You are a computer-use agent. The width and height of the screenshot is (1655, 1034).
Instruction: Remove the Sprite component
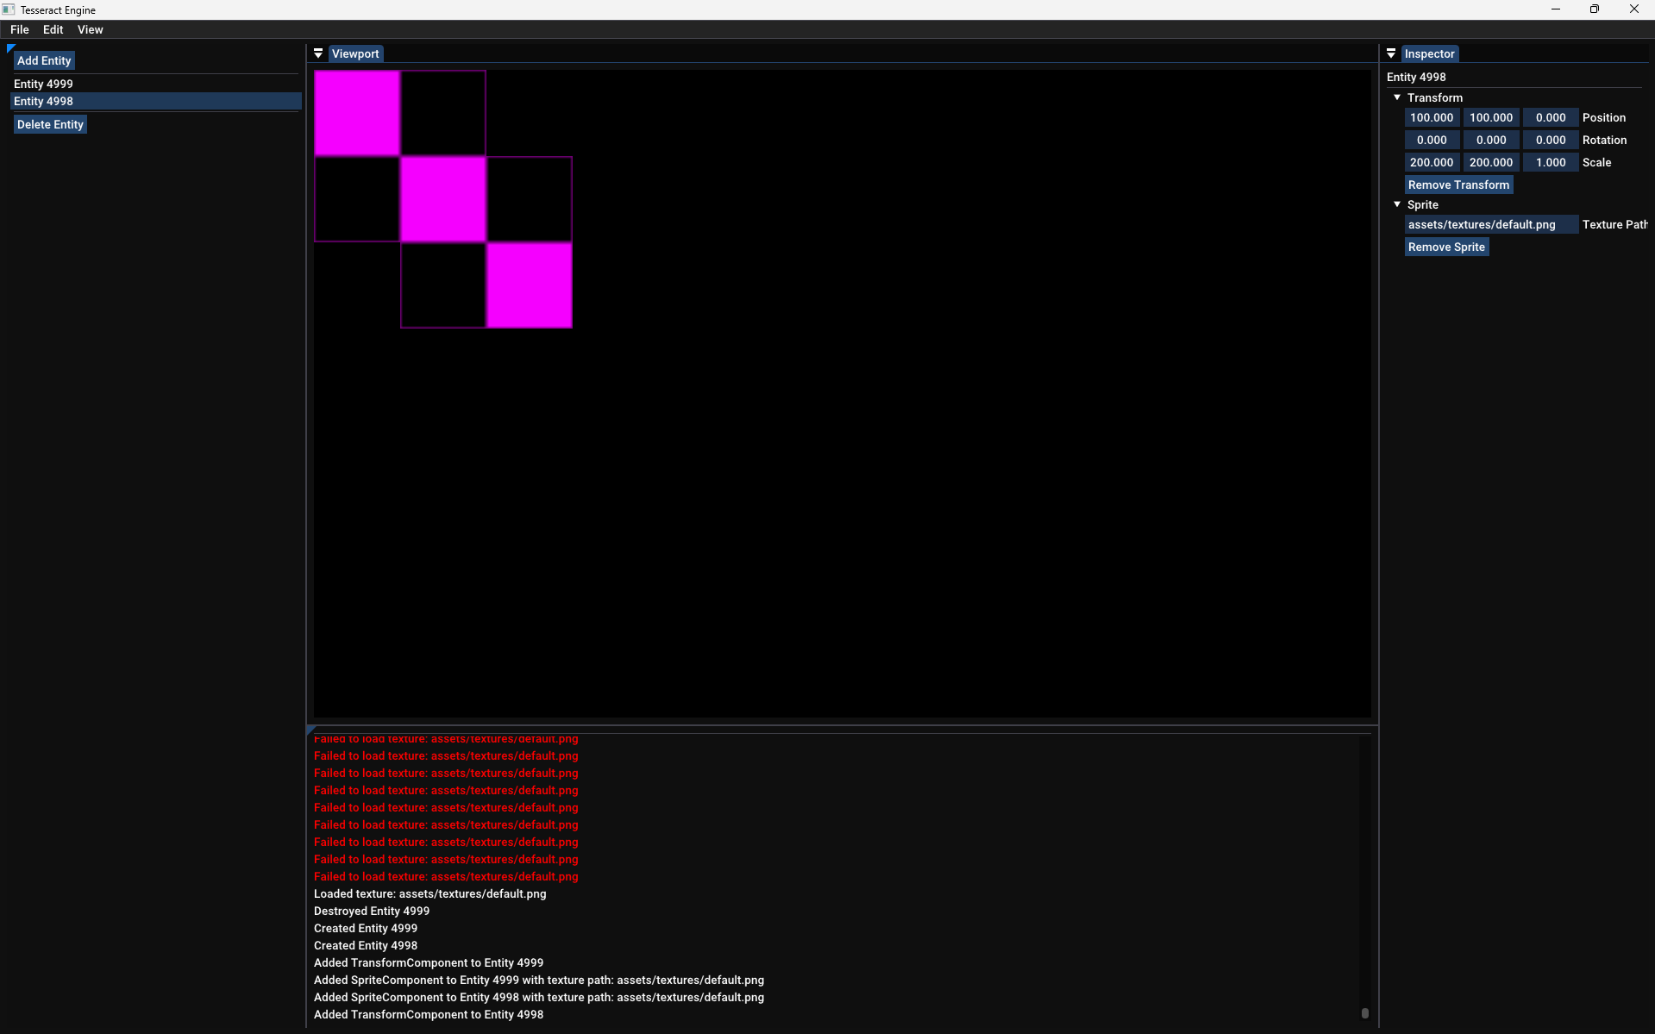click(x=1446, y=247)
